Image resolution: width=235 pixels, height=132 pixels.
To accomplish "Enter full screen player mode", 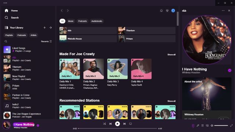I will pos(231,125).
